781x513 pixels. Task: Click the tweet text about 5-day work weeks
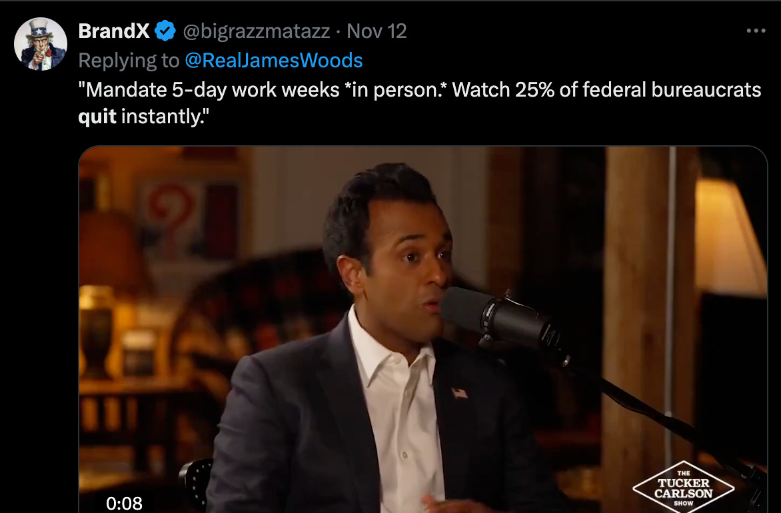tap(419, 103)
